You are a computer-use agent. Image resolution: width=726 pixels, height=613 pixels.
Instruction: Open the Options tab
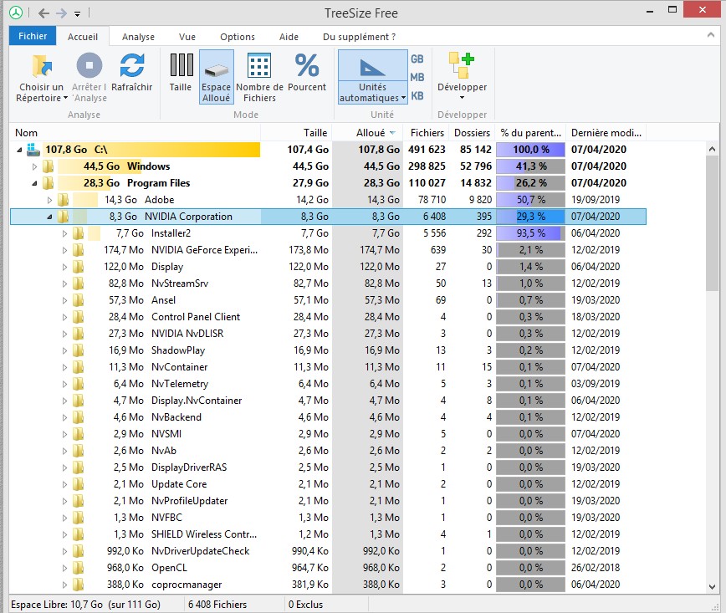[238, 37]
